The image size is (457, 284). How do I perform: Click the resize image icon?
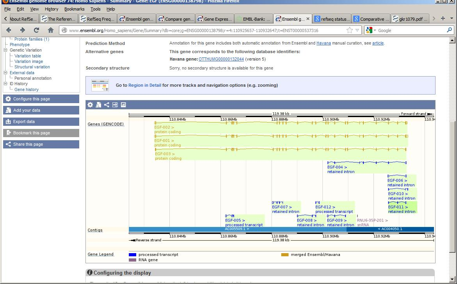pyautogui.click(x=115, y=105)
